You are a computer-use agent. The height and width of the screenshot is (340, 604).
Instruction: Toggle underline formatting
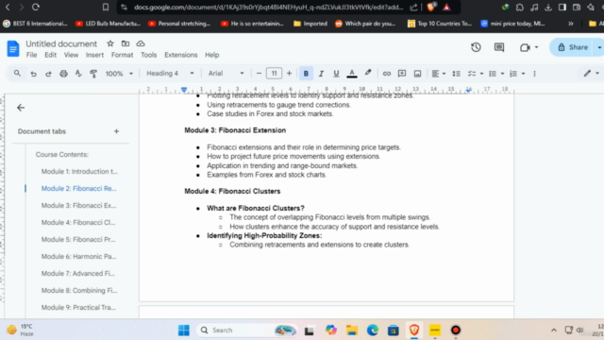336,74
